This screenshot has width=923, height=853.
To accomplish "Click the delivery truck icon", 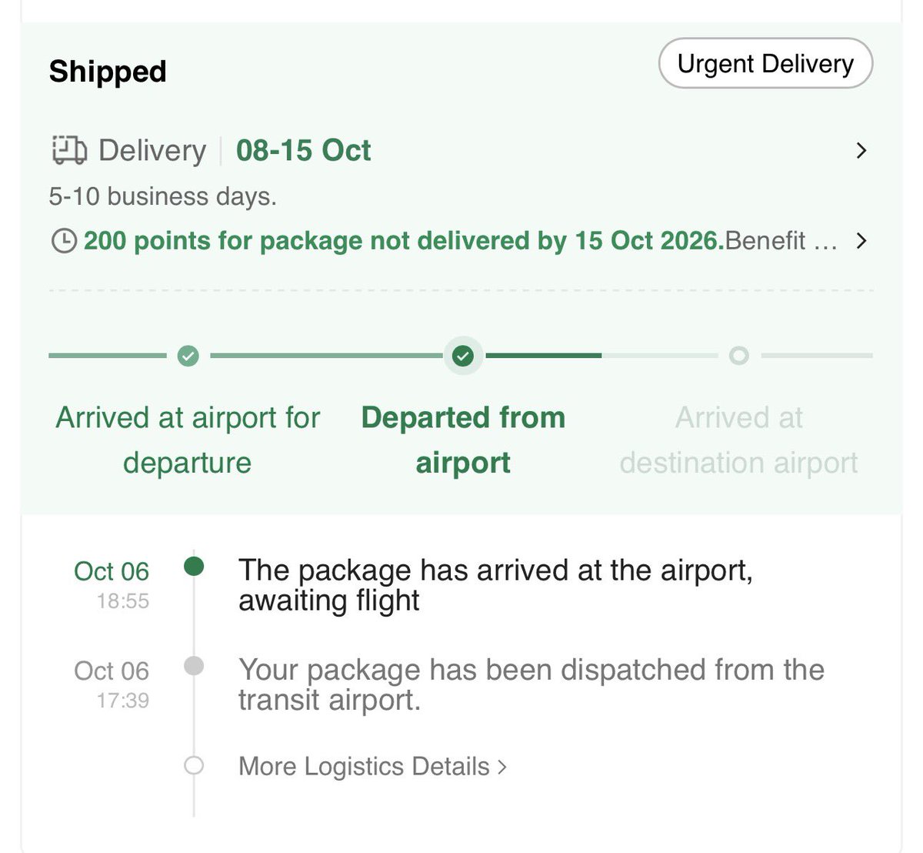I will (68, 150).
